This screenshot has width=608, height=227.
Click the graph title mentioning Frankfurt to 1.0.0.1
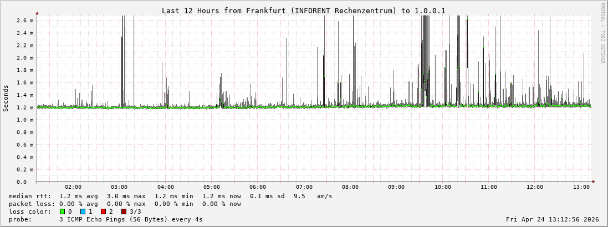(303, 11)
